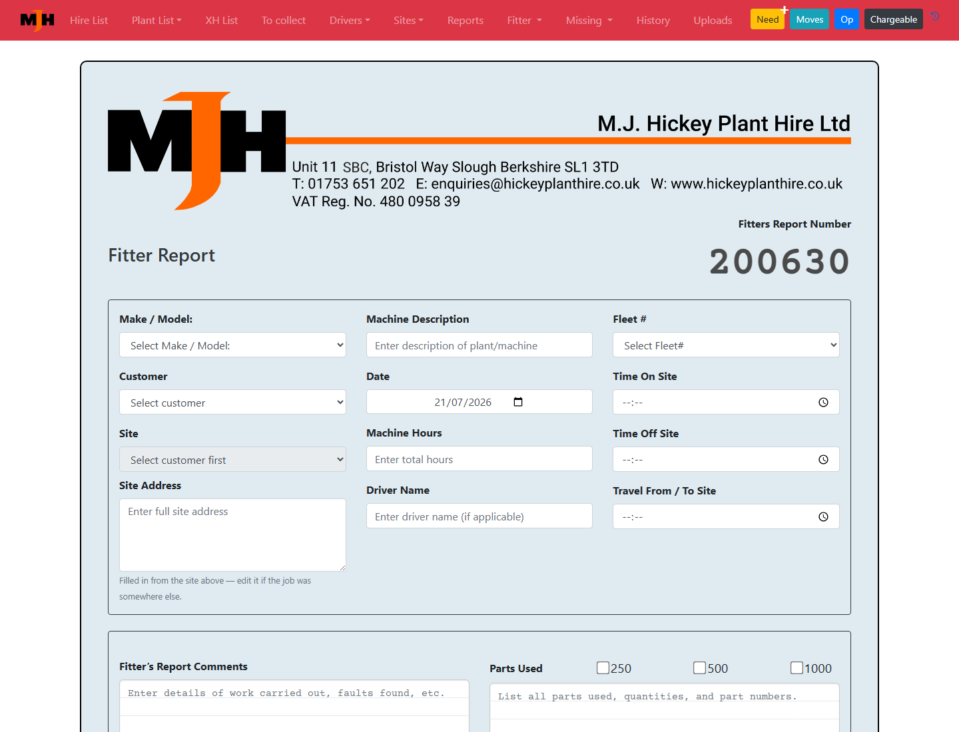Click the VAT Reg. No. 480 0958 39 text
Image resolution: width=959 pixels, height=732 pixels.
[376, 202]
